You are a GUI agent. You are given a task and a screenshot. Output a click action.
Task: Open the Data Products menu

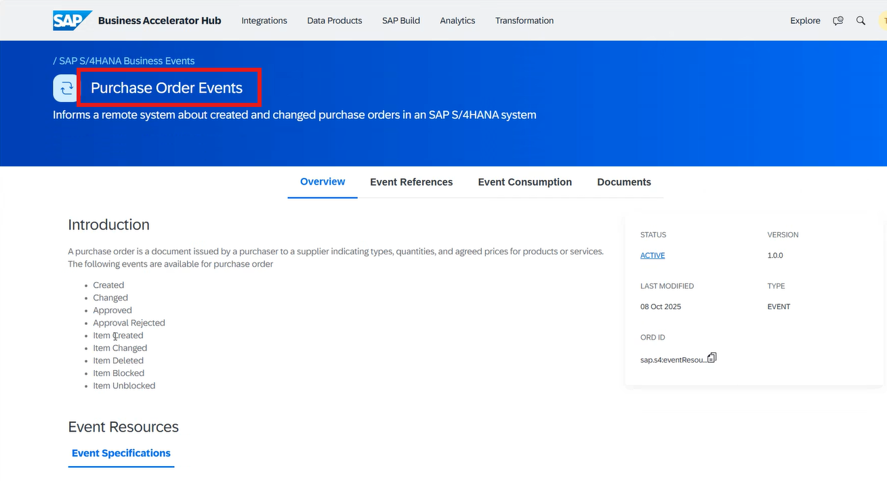pyautogui.click(x=335, y=21)
